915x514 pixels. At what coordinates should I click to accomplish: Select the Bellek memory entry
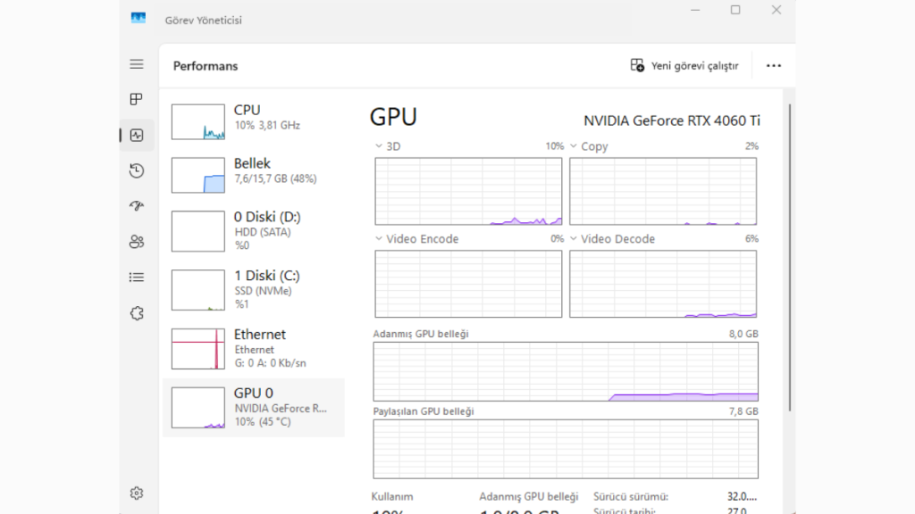pos(254,175)
